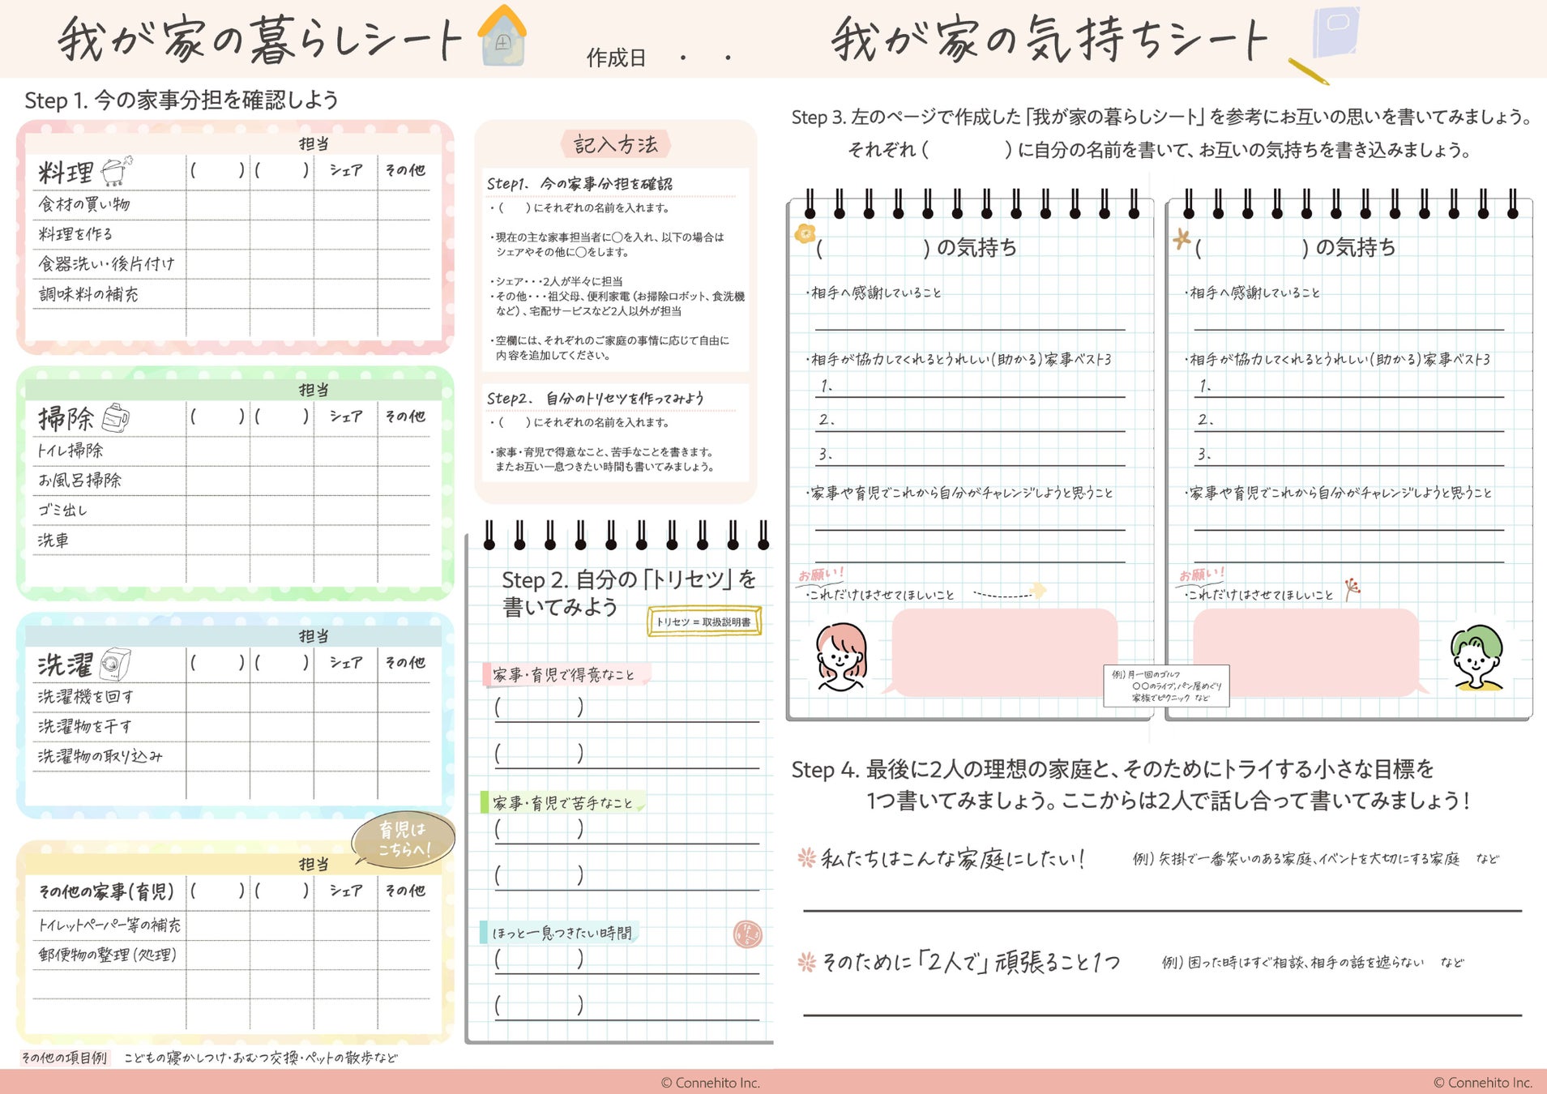Click the house icon beside 我が家の暮らしシート

pos(502,35)
